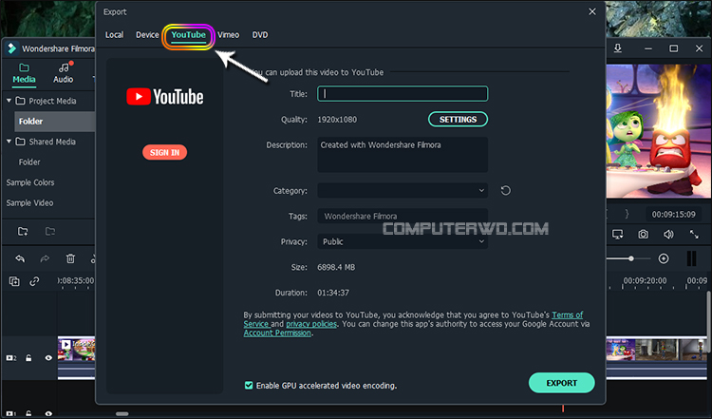Click the Wondershare Filmora logo icon
712x419 pixels.
(12, 48)
